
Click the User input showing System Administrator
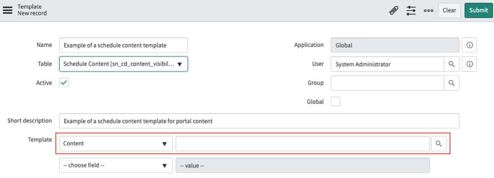(387, 64)
